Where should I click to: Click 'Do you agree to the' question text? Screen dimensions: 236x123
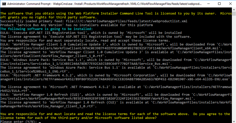tap(212, 114)
